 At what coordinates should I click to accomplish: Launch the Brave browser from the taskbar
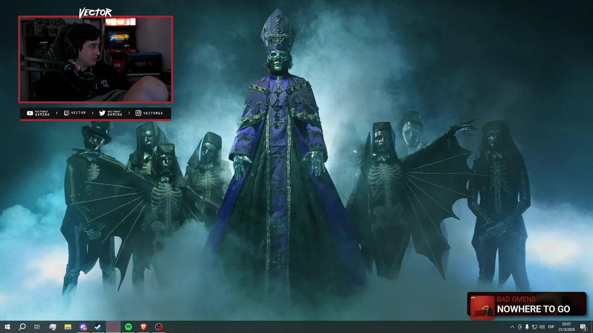(144, 327)
